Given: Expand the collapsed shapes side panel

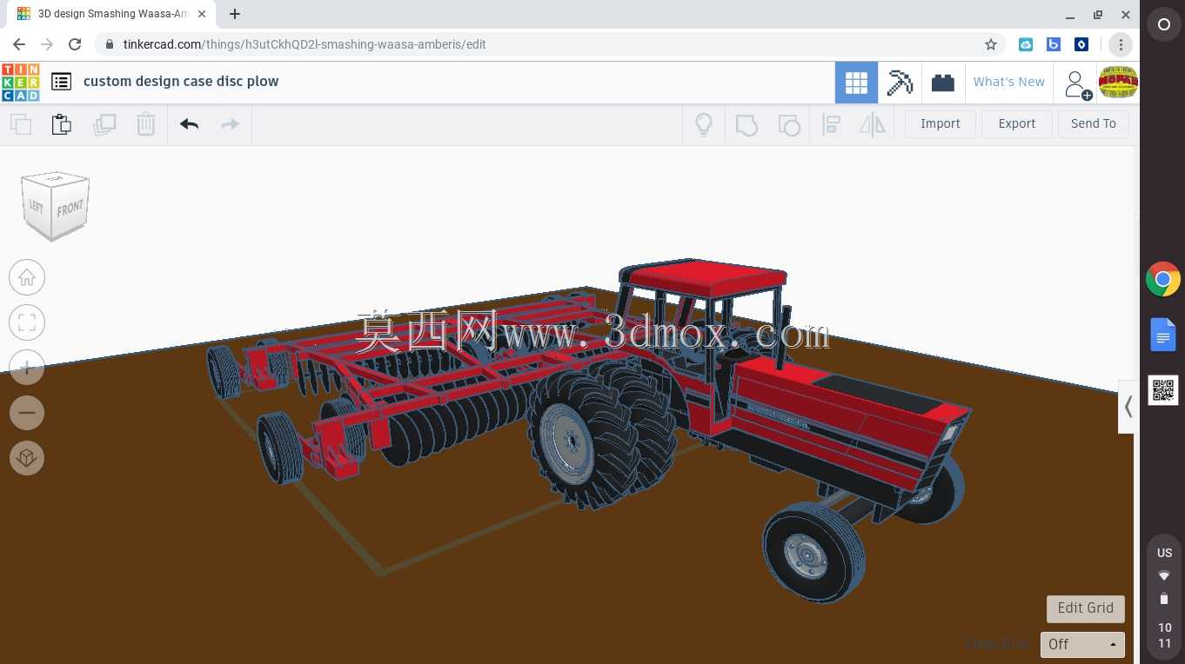Looking at the screenshot, I should (1128, 406).
